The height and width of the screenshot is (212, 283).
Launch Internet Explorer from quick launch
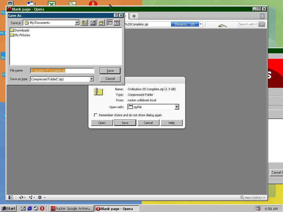point(30,209)
